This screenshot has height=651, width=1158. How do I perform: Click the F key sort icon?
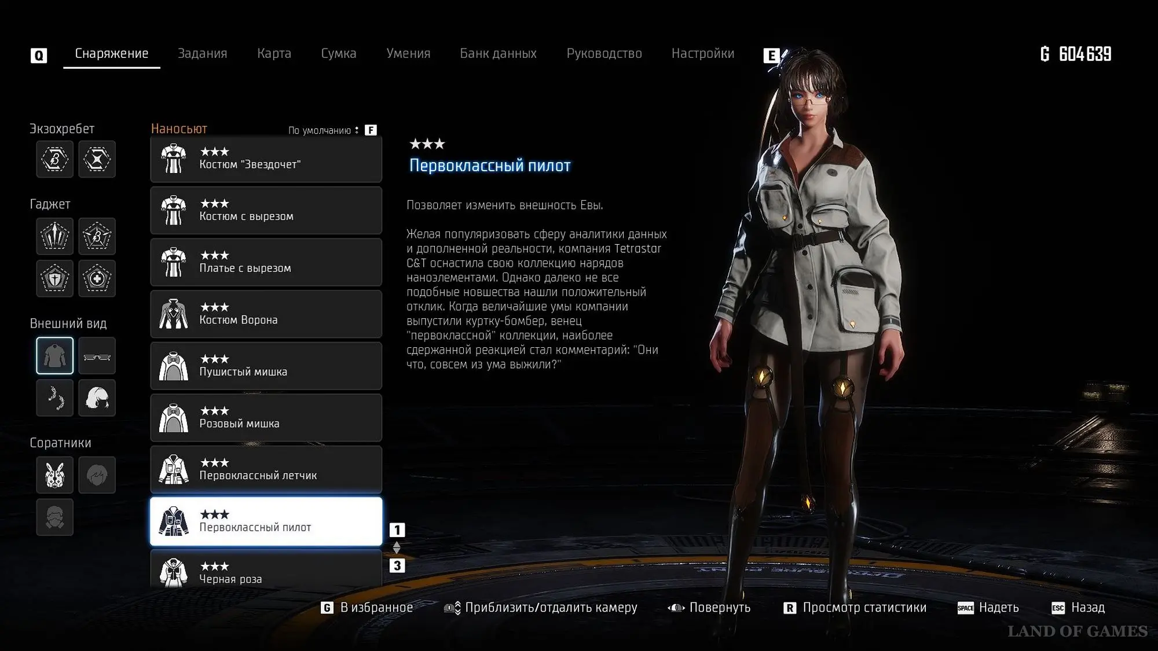[x=371, y=130]
